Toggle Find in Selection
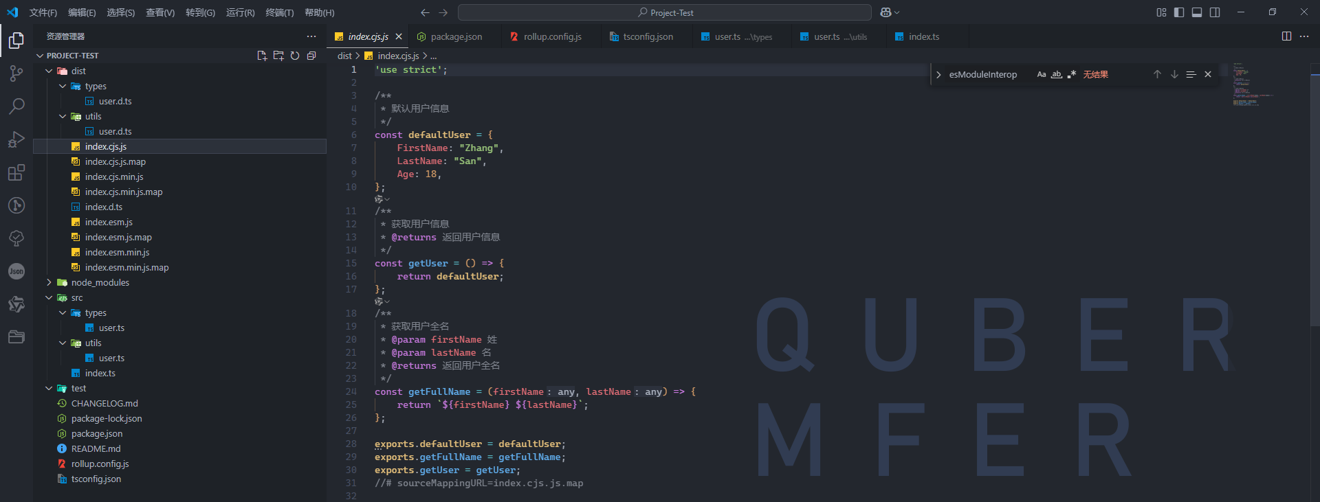This screenshot has width=1320, height=502. pyautogui.click(x=1191, y=74)
